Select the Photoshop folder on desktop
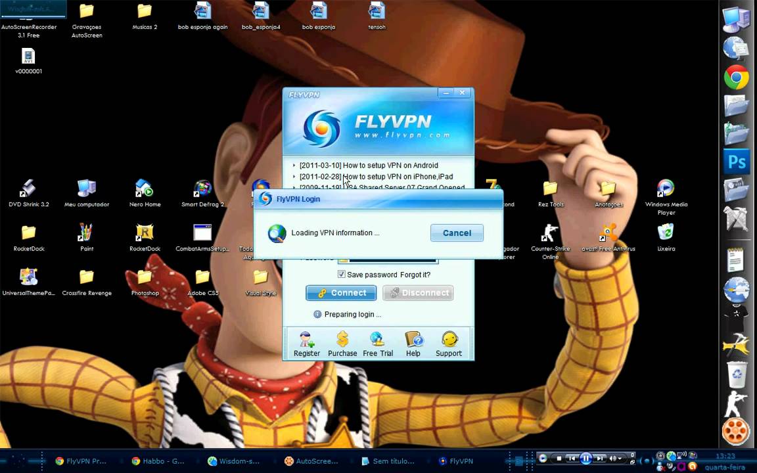The image size is (757, 473). [x=145, y=282]
